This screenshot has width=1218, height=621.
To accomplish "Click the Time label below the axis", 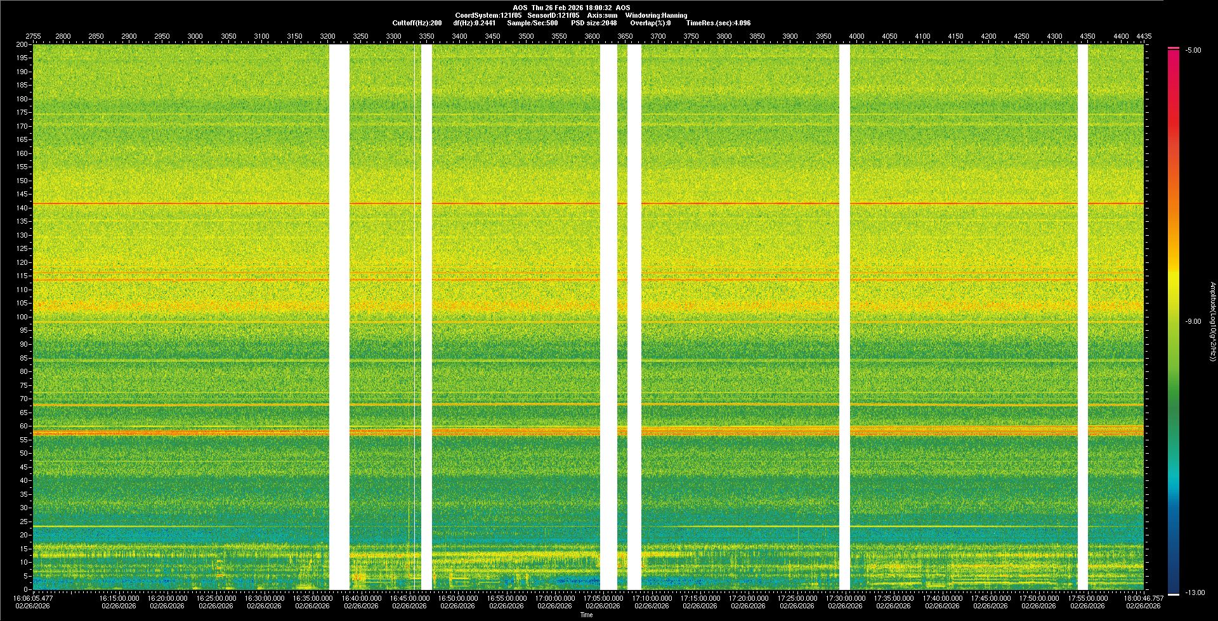I will click(x=587, y=615).
